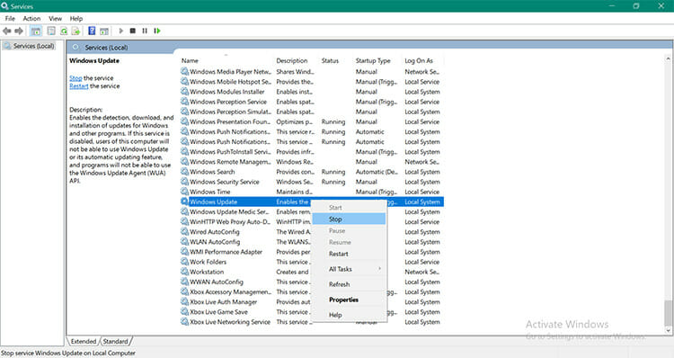Select the Xbox Live Networking Service row
Screen dimensions: 674x358
312,322
